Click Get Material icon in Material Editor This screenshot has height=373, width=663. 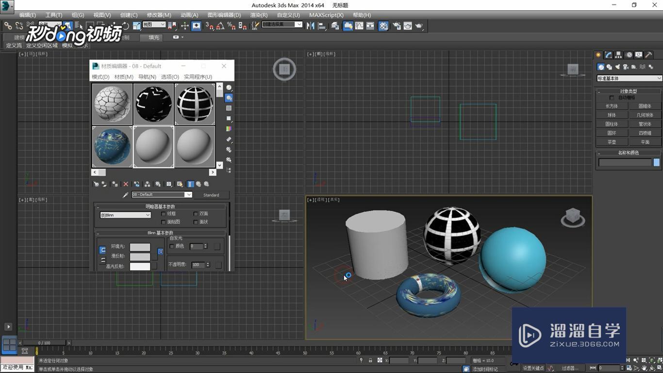[96, 184]
